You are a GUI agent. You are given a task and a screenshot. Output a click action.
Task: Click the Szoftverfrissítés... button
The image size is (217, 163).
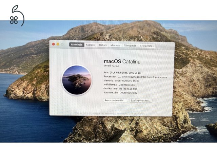(x=140, y=101)
